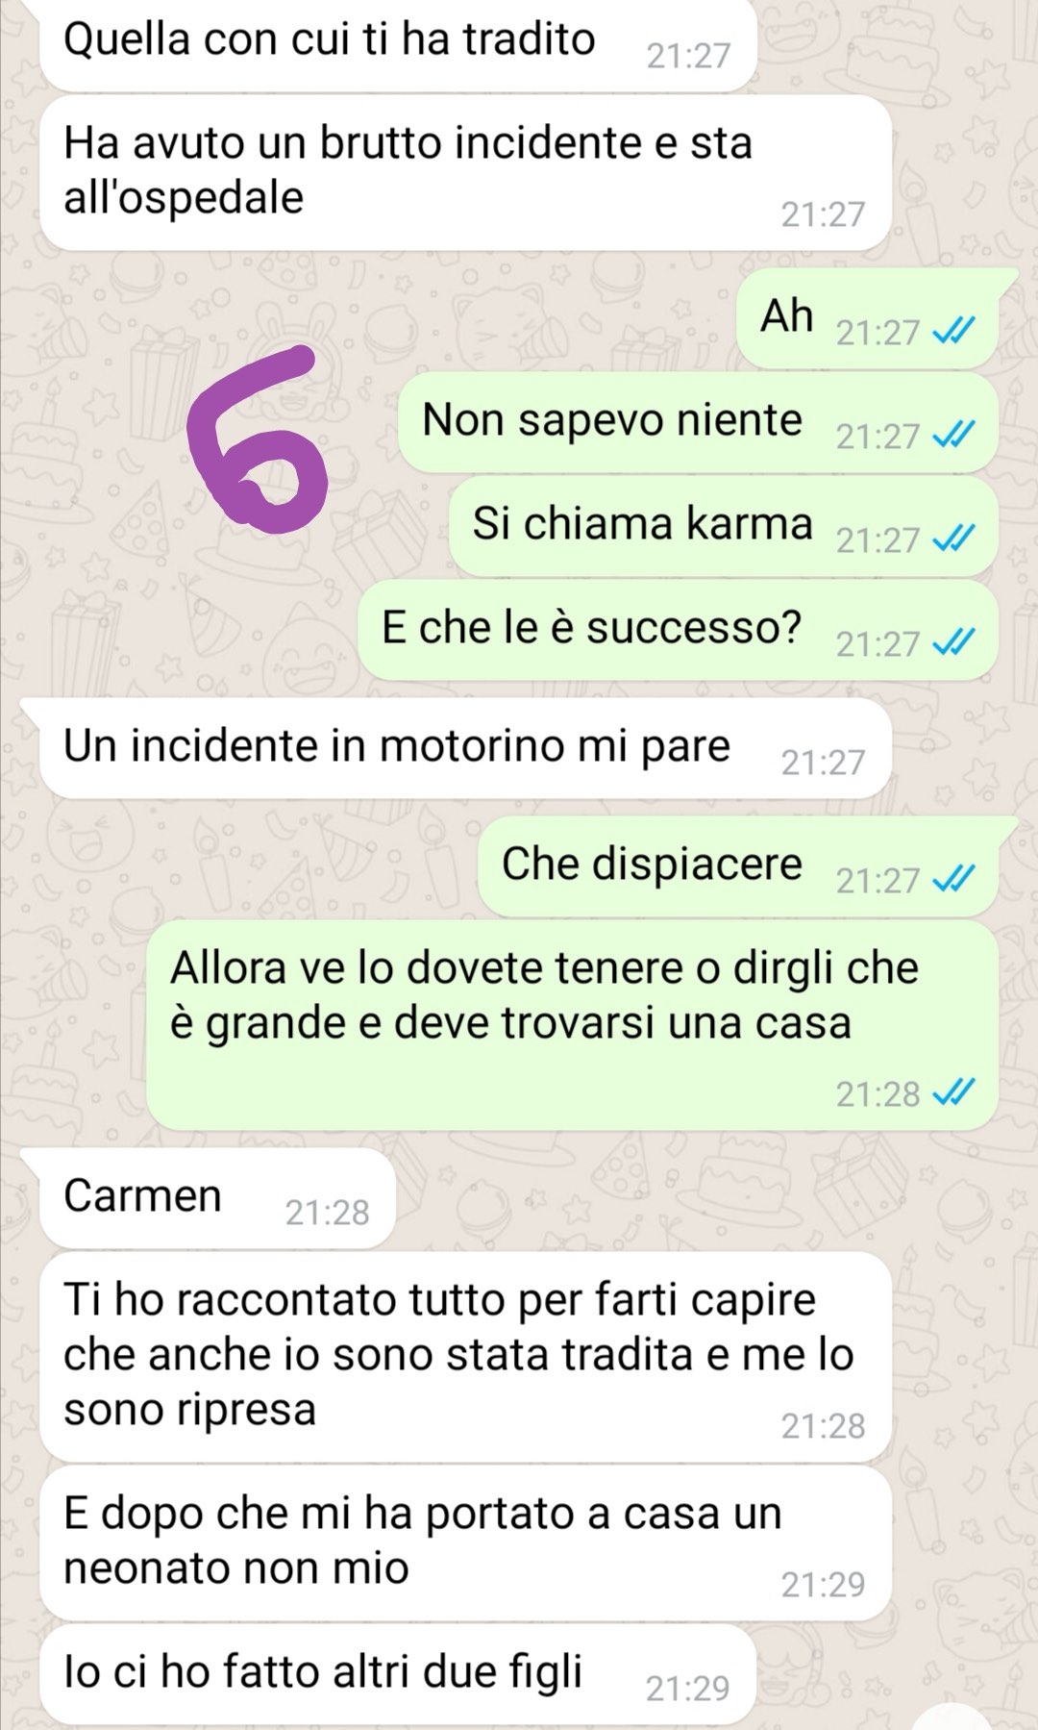Tap the 'Si chiama karma' sent message
Image resolution: width=1038 pixels, height=1730 pixels.
pyautogui.click(x=723, y=527)
